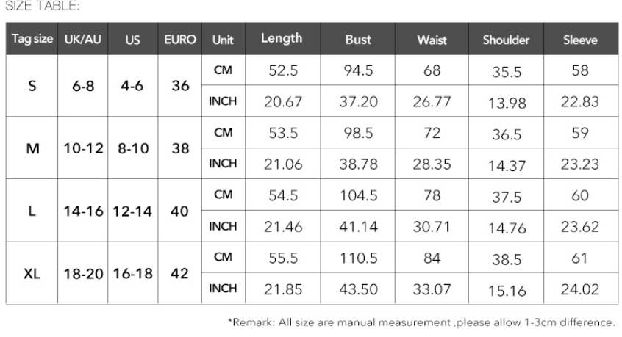Select the '15.16' shoulder inch value

pyautogui.click(x=506, y=291)
